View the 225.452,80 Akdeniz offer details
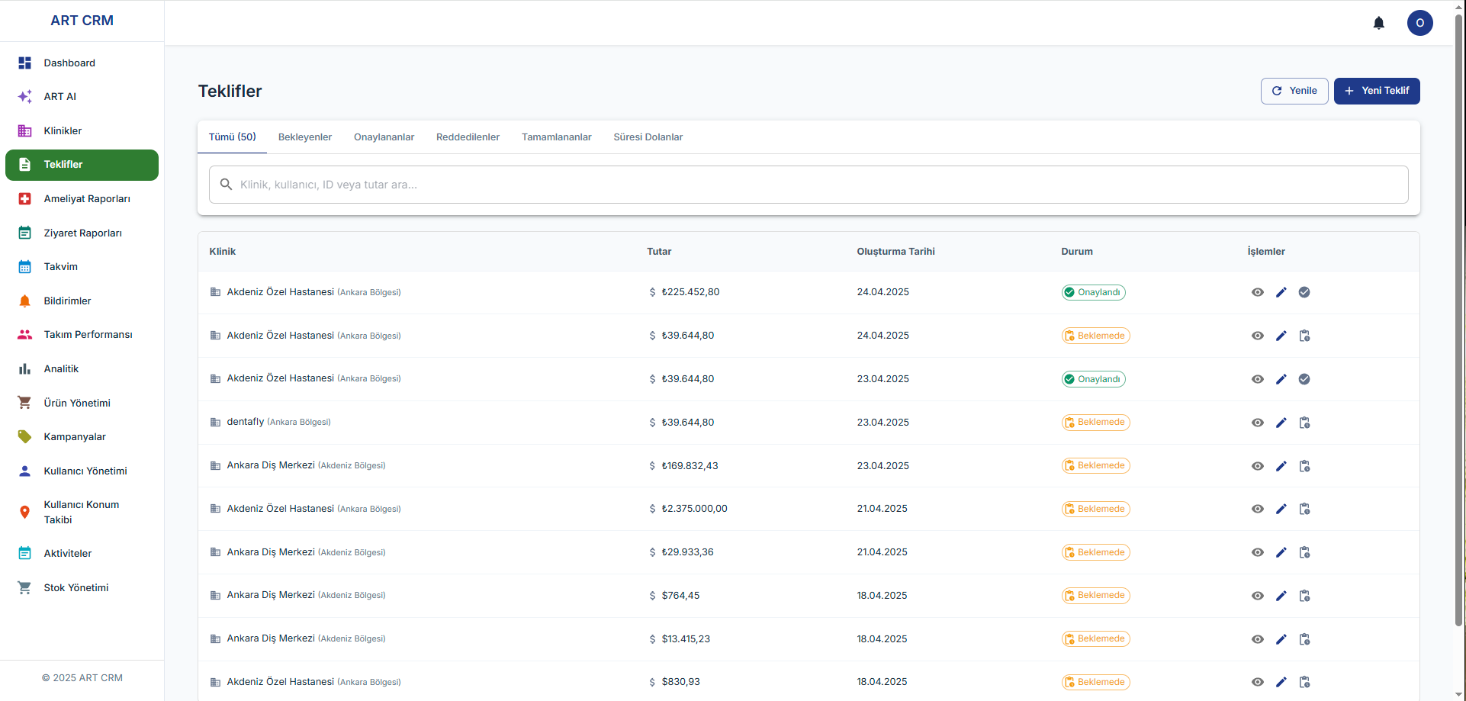This screenshot has width=1466, height=701. click(x=1257, y=292)
